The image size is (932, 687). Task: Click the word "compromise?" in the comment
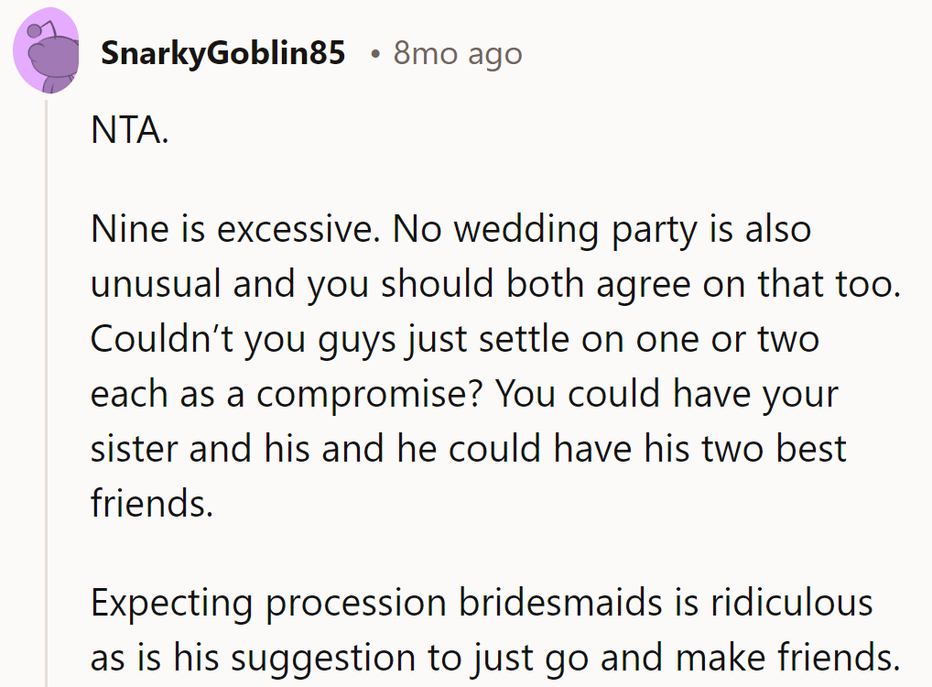374,394
